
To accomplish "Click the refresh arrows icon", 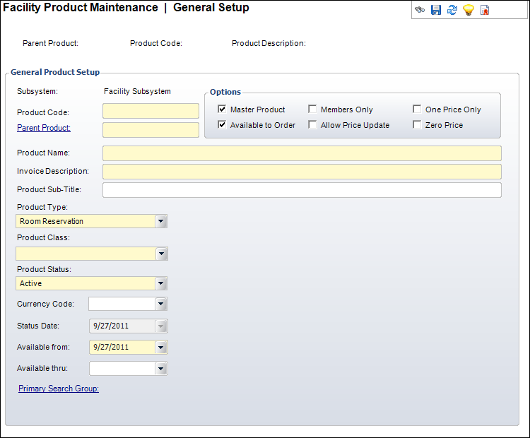I will tap(452, 11).
